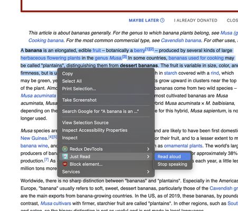The height and width of the screenshot is (211, 238).
Task: Choose Block element… menu entry
Action: pos(106,164)
